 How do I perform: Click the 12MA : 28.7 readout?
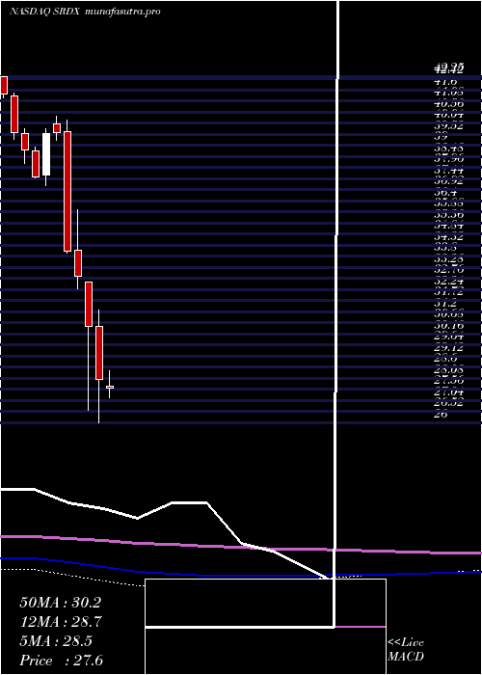[x=60, y=622]
